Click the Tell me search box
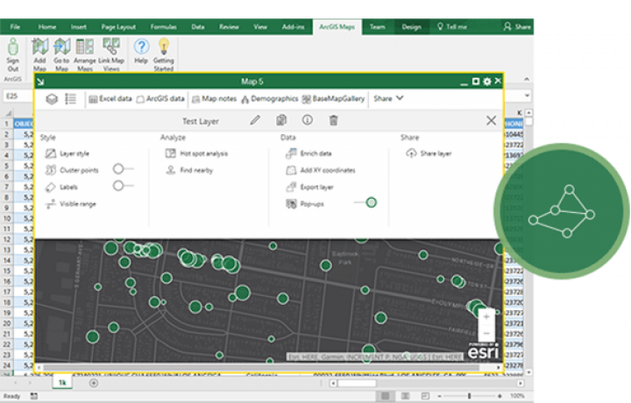Viewport: 631px width, 403px height. click(452, 27)
